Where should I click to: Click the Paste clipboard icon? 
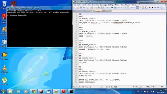[102, 8]
